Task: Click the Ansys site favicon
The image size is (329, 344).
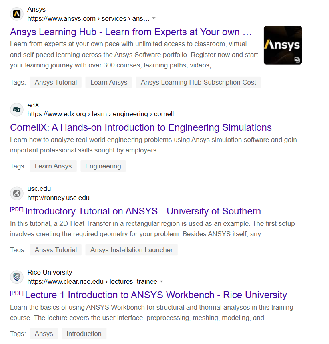Action: (16, 13)
